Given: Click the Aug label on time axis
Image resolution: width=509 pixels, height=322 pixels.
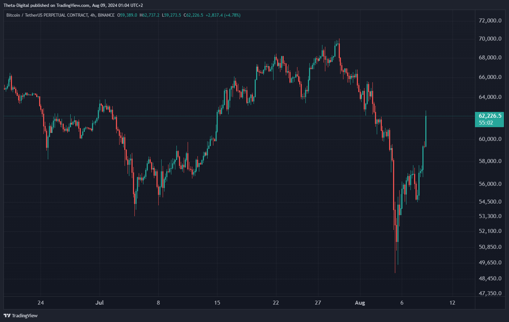Looking at the screenshot, I should pyautogui.click(x=360, y=303).
